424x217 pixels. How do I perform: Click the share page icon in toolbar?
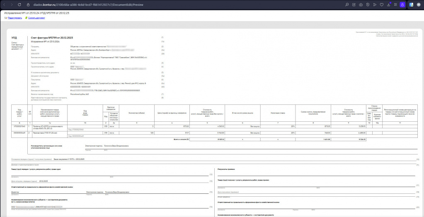coord(354,5)
